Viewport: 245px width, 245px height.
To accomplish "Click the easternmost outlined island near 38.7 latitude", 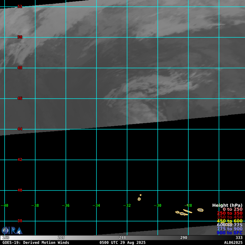I will (200, 210).
